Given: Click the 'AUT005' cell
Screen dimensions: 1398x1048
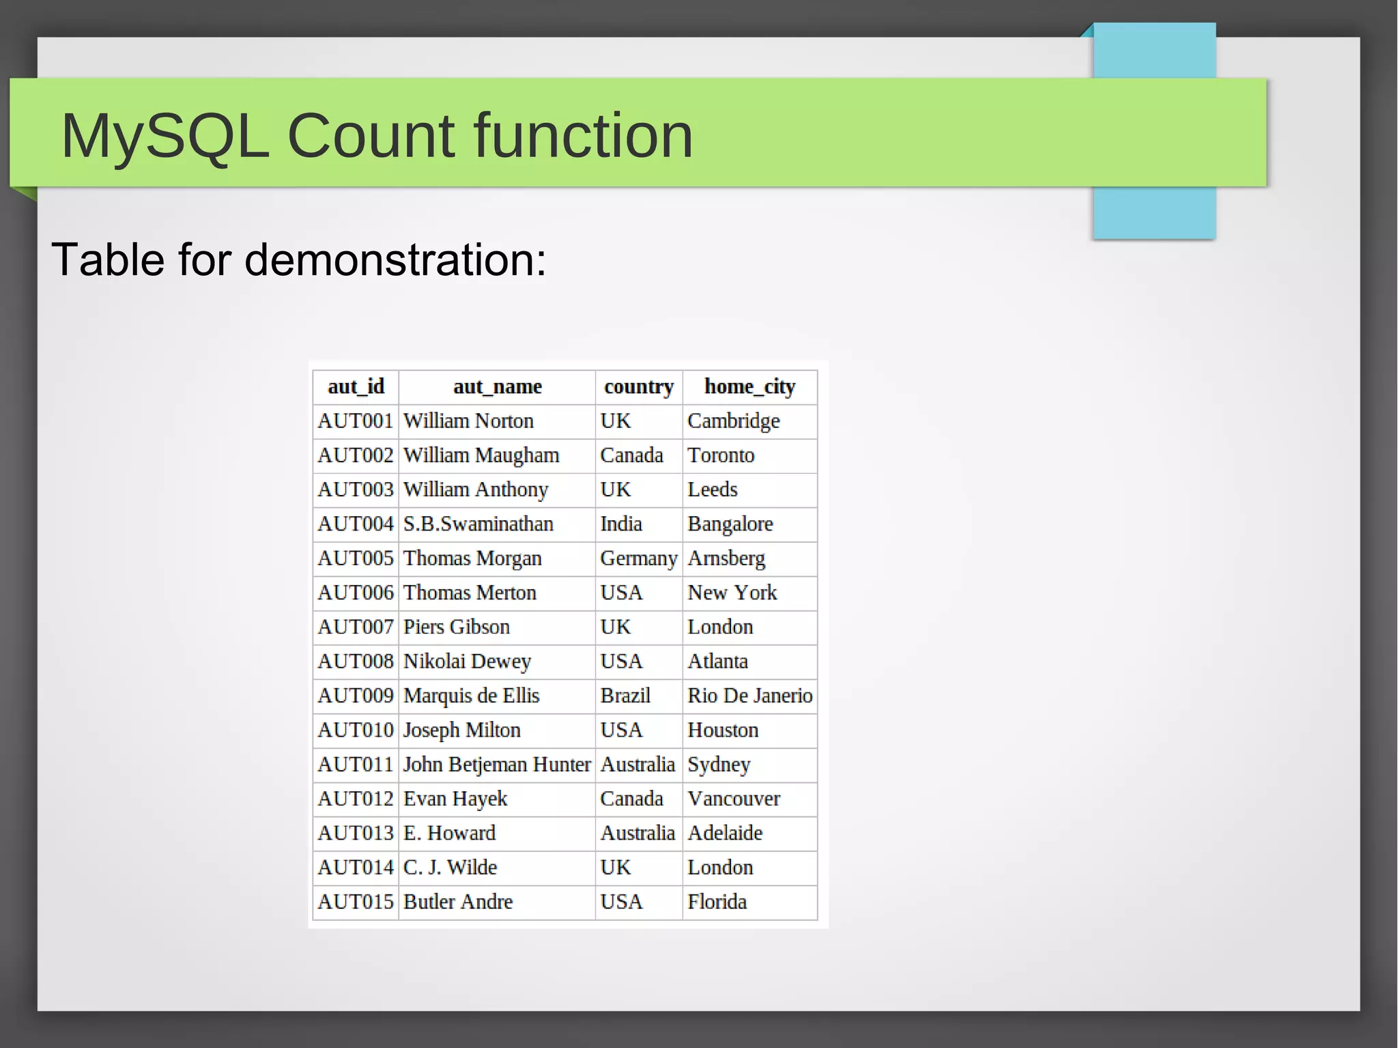Looking at the screenshot, I should click(356, 558).
